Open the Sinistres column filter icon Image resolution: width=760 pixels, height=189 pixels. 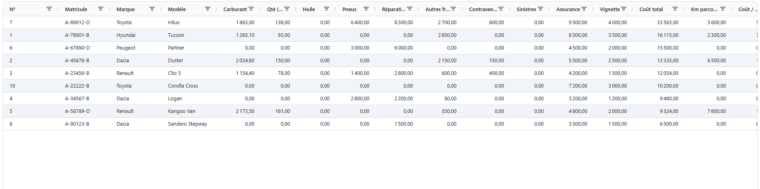[x=540, y=9]
